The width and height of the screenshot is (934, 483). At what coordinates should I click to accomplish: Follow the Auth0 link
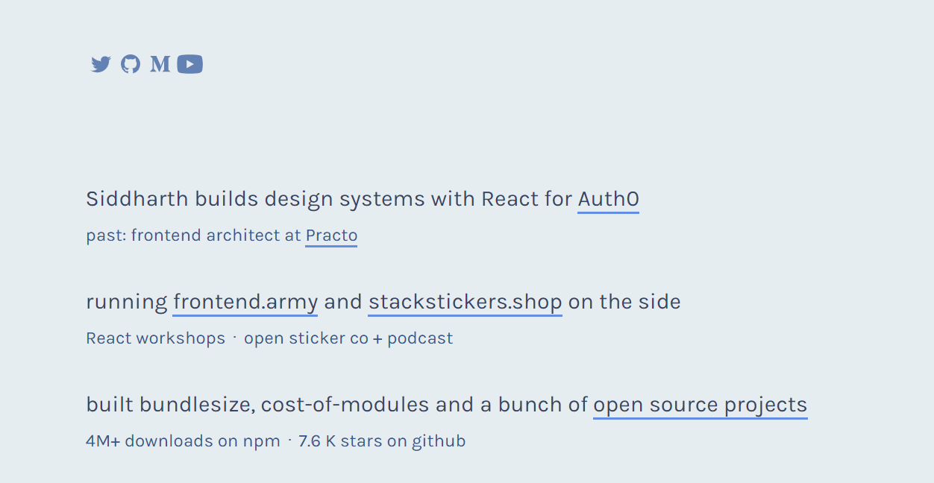click(608, 199)
